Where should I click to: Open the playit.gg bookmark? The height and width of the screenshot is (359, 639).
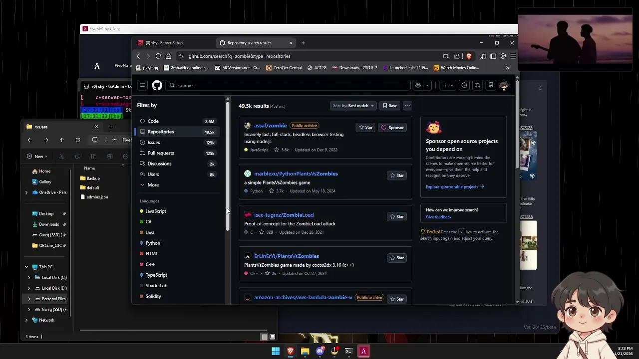click(x=147, y=68)
